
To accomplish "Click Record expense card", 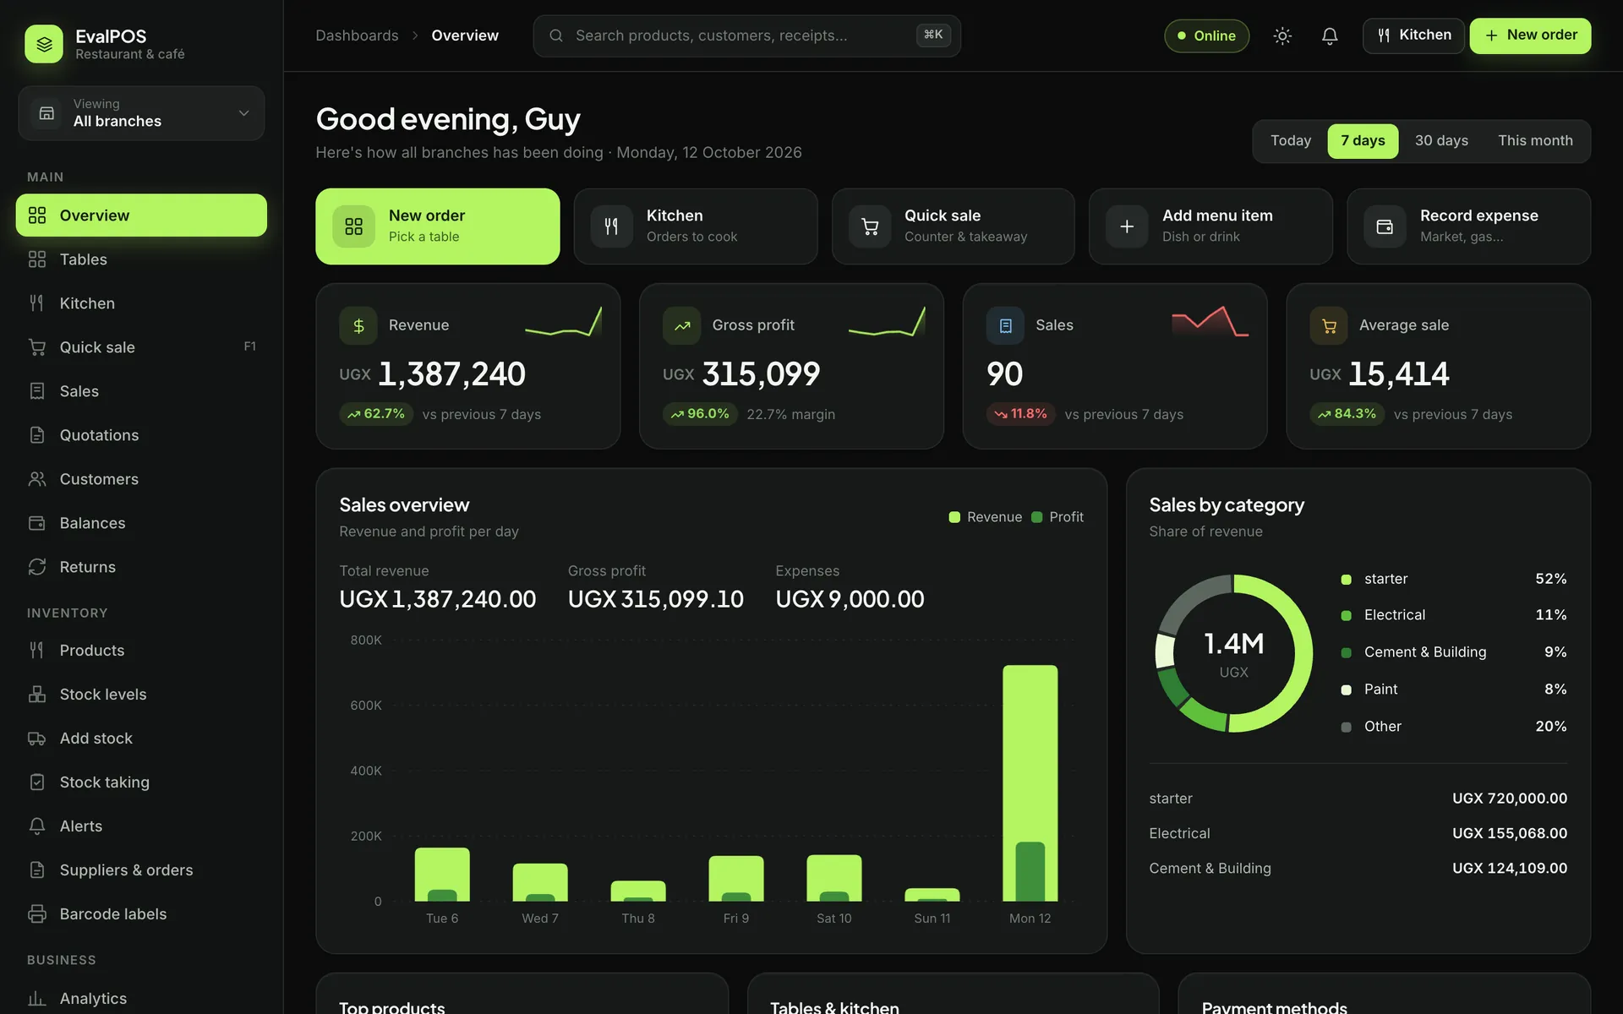I will [1468, 226].
